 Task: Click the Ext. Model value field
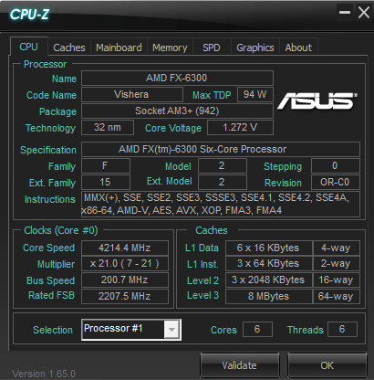223,183
